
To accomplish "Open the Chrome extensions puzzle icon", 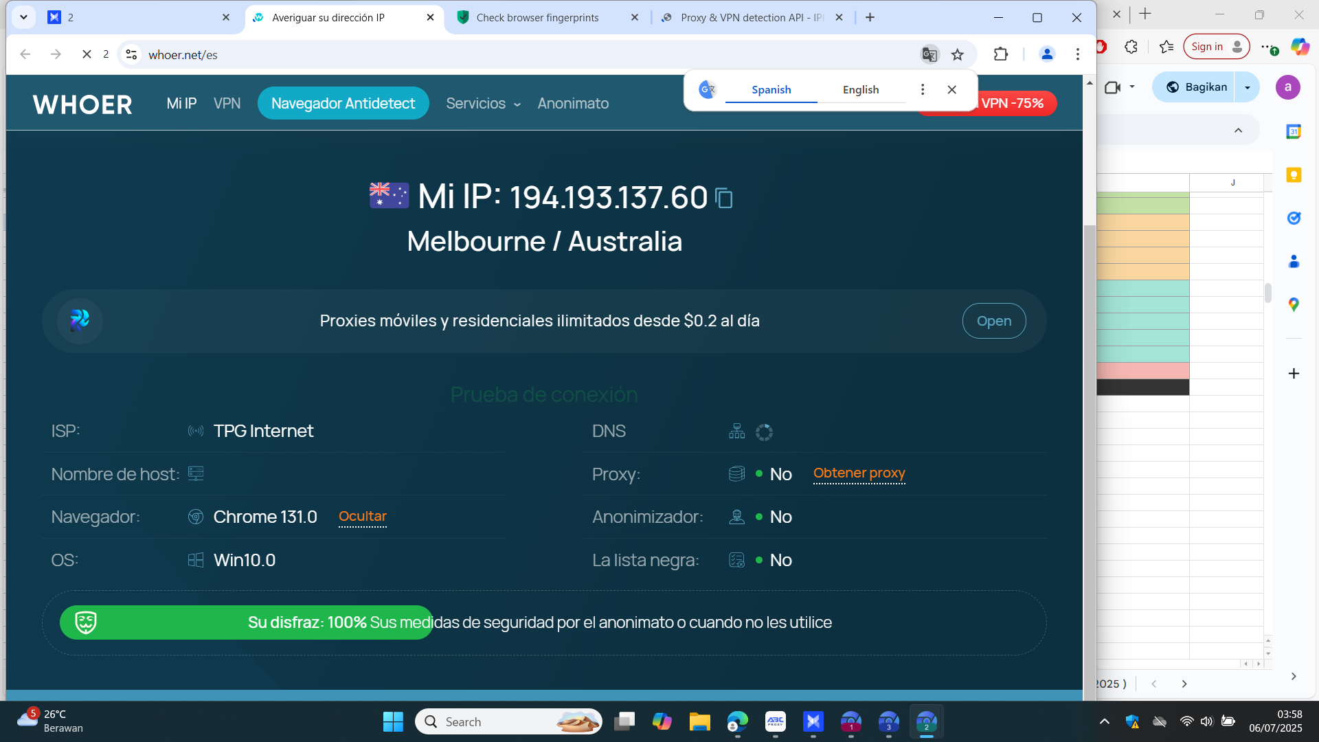I will [x=1001, y=54].
